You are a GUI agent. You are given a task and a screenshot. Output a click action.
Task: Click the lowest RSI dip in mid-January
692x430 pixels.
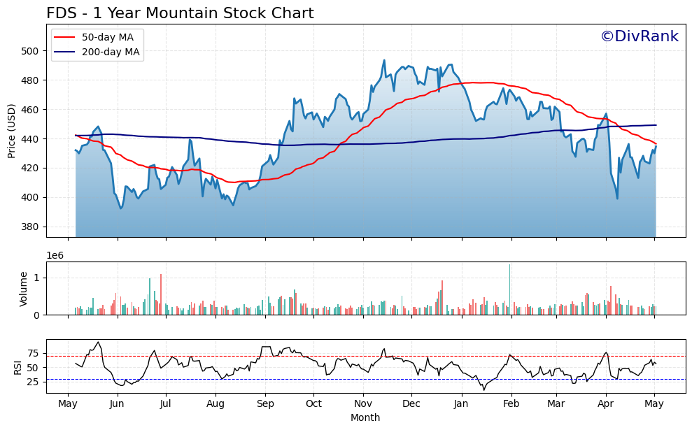click(483, 389)
